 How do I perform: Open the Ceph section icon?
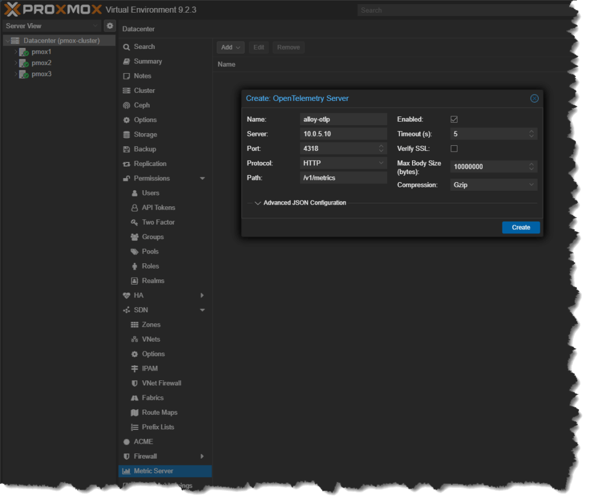click(126, 105)
